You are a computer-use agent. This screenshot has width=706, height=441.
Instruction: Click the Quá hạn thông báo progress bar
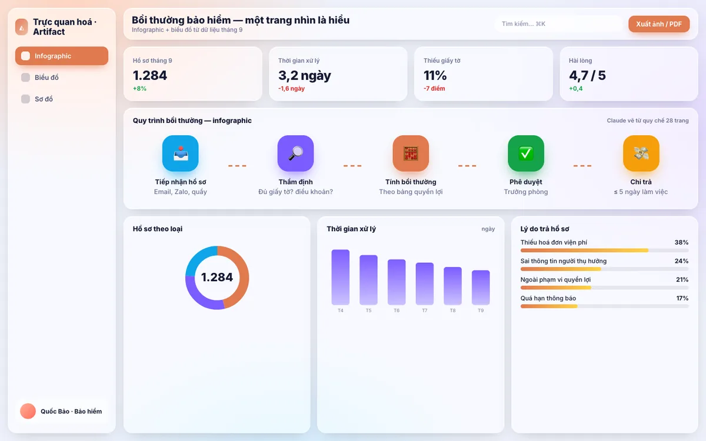(605, 306)
